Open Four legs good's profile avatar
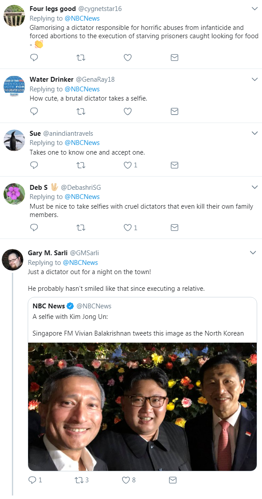Viewport: 262px width, 499px height. tap(14, 16)
